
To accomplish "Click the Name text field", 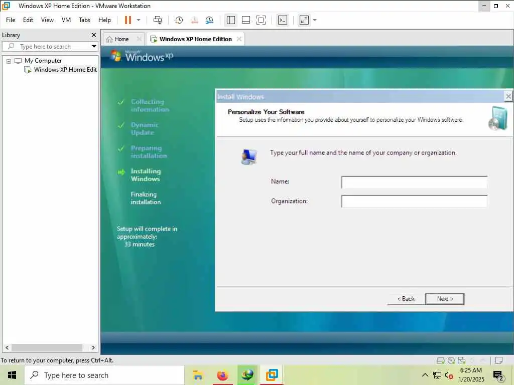I will [x=414, y=182].
